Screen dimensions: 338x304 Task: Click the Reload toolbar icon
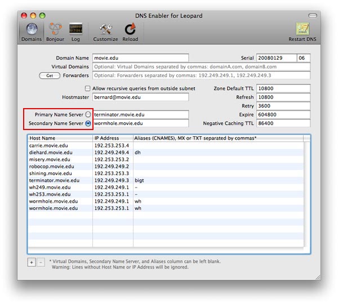click(x=130, y=30)
